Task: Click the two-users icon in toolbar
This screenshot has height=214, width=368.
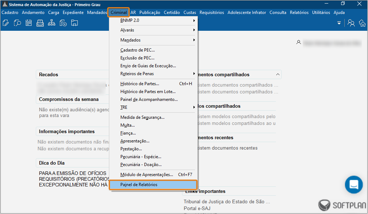Action: coord(351,23)
